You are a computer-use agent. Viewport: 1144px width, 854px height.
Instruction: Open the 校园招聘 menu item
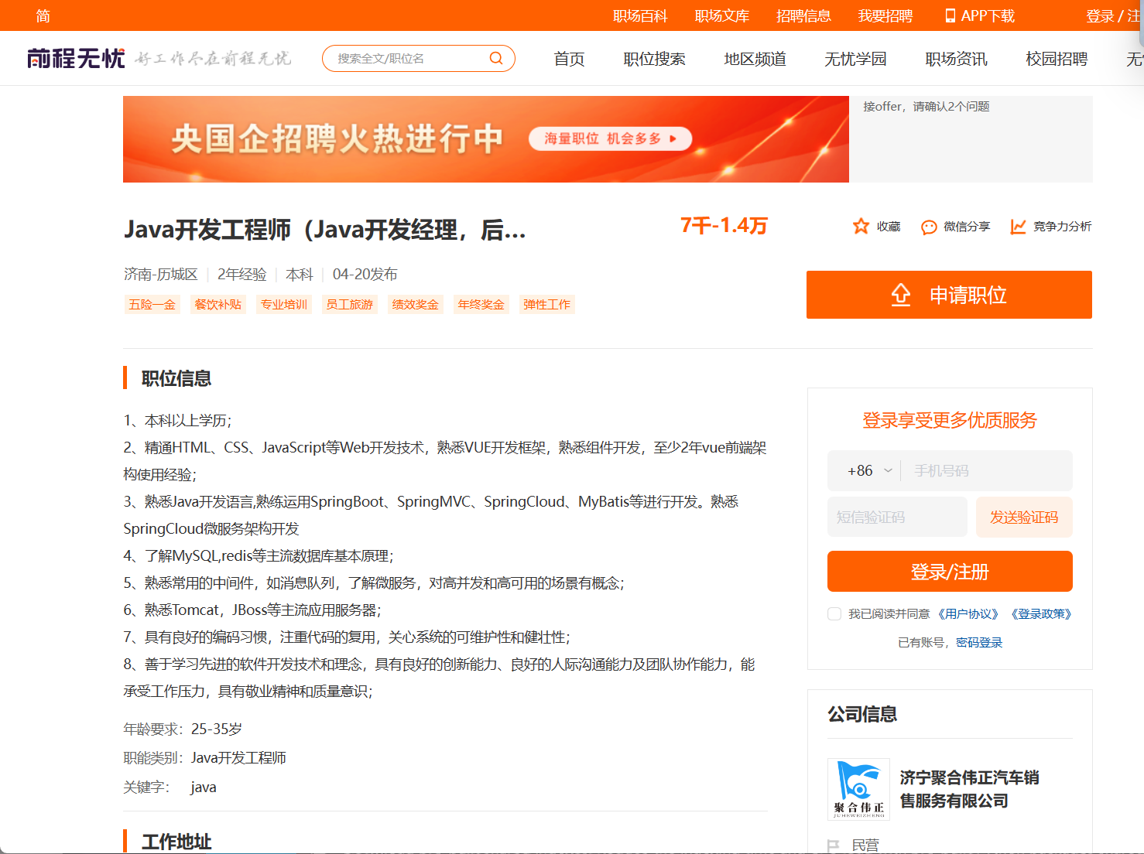(1056, 59)
